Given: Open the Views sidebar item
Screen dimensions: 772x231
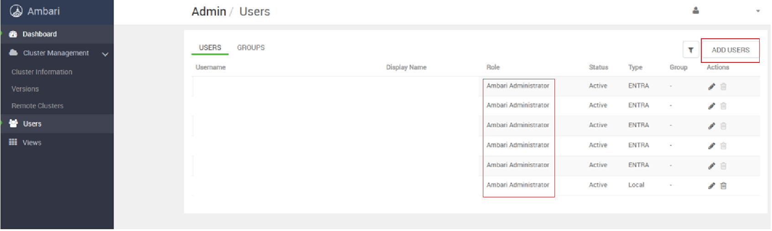Looking at the screenshot, I should point(32,143).
